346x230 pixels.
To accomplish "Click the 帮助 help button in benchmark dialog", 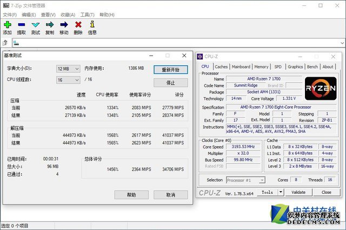I will click(x=131, y=195).
